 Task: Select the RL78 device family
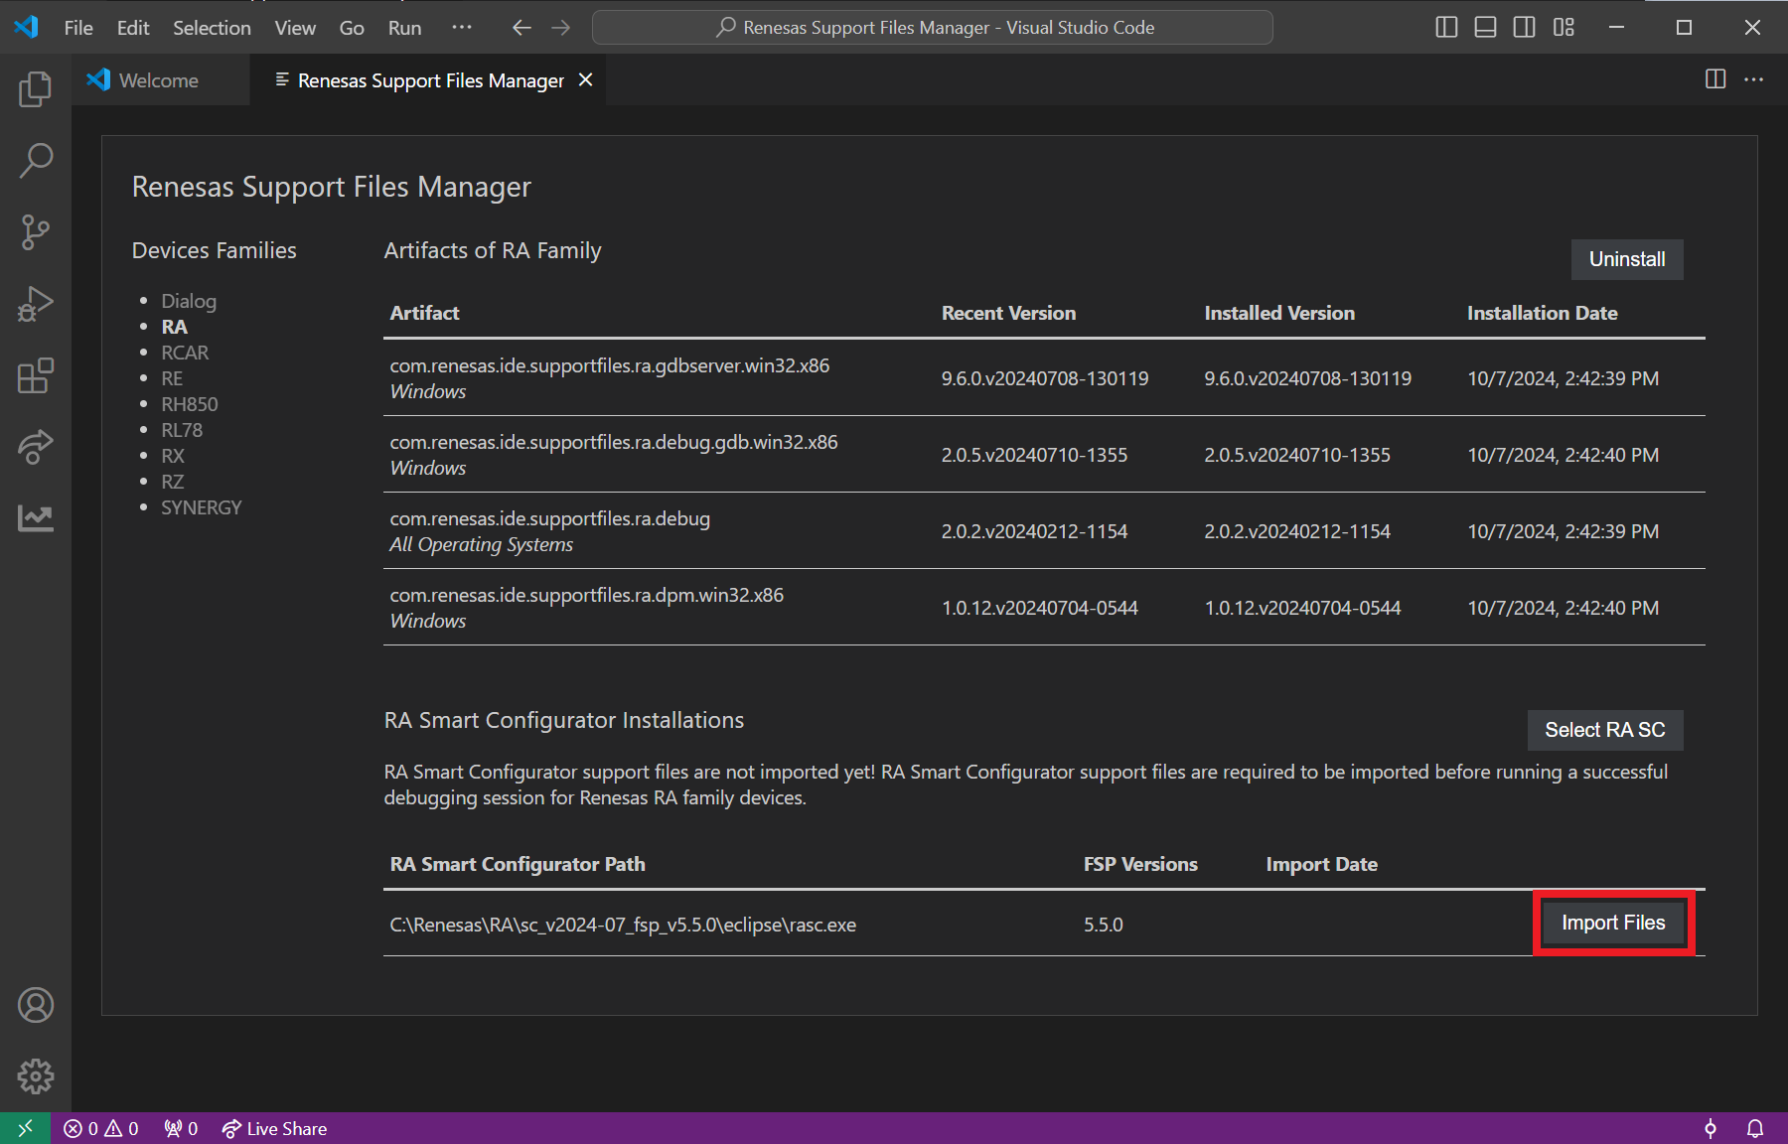pyautogui.click(x=182, y=430)
